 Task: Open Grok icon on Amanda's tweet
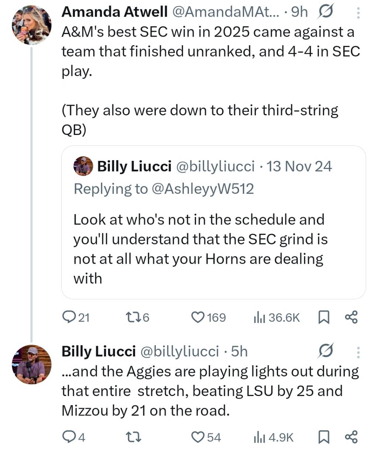coord(325,12)
